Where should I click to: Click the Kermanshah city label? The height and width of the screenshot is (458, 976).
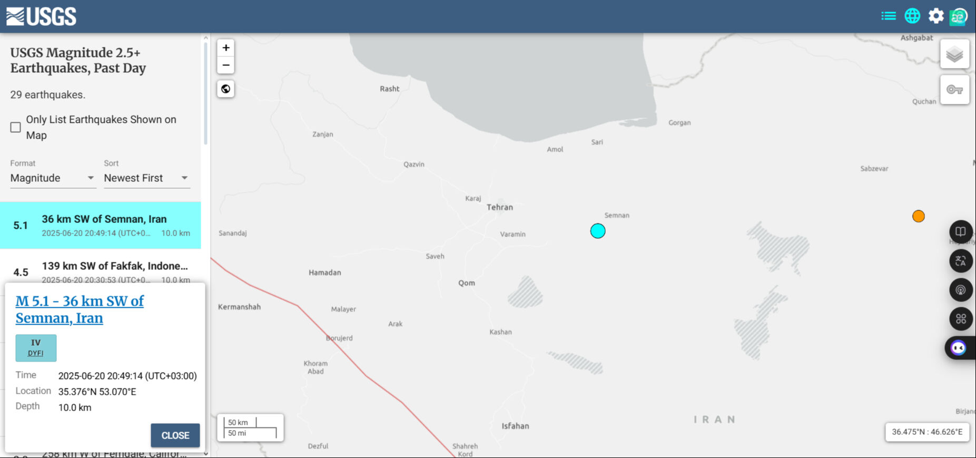click(239, 307)
